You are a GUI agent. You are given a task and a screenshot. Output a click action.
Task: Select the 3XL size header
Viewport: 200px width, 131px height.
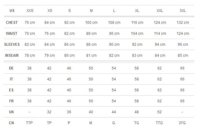pos(183,11)
